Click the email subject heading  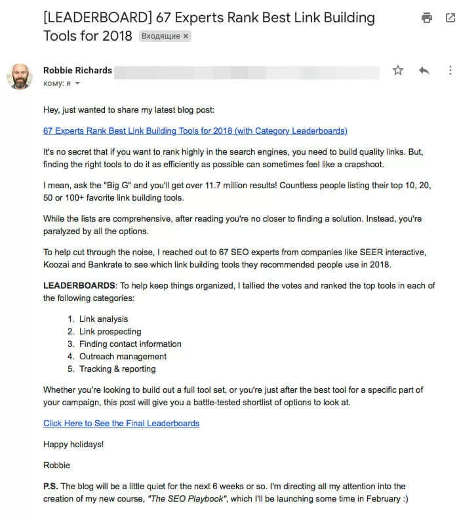209,26
